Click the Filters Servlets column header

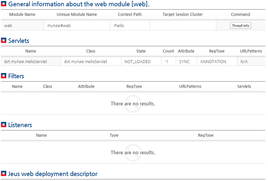tap(244, 86)
